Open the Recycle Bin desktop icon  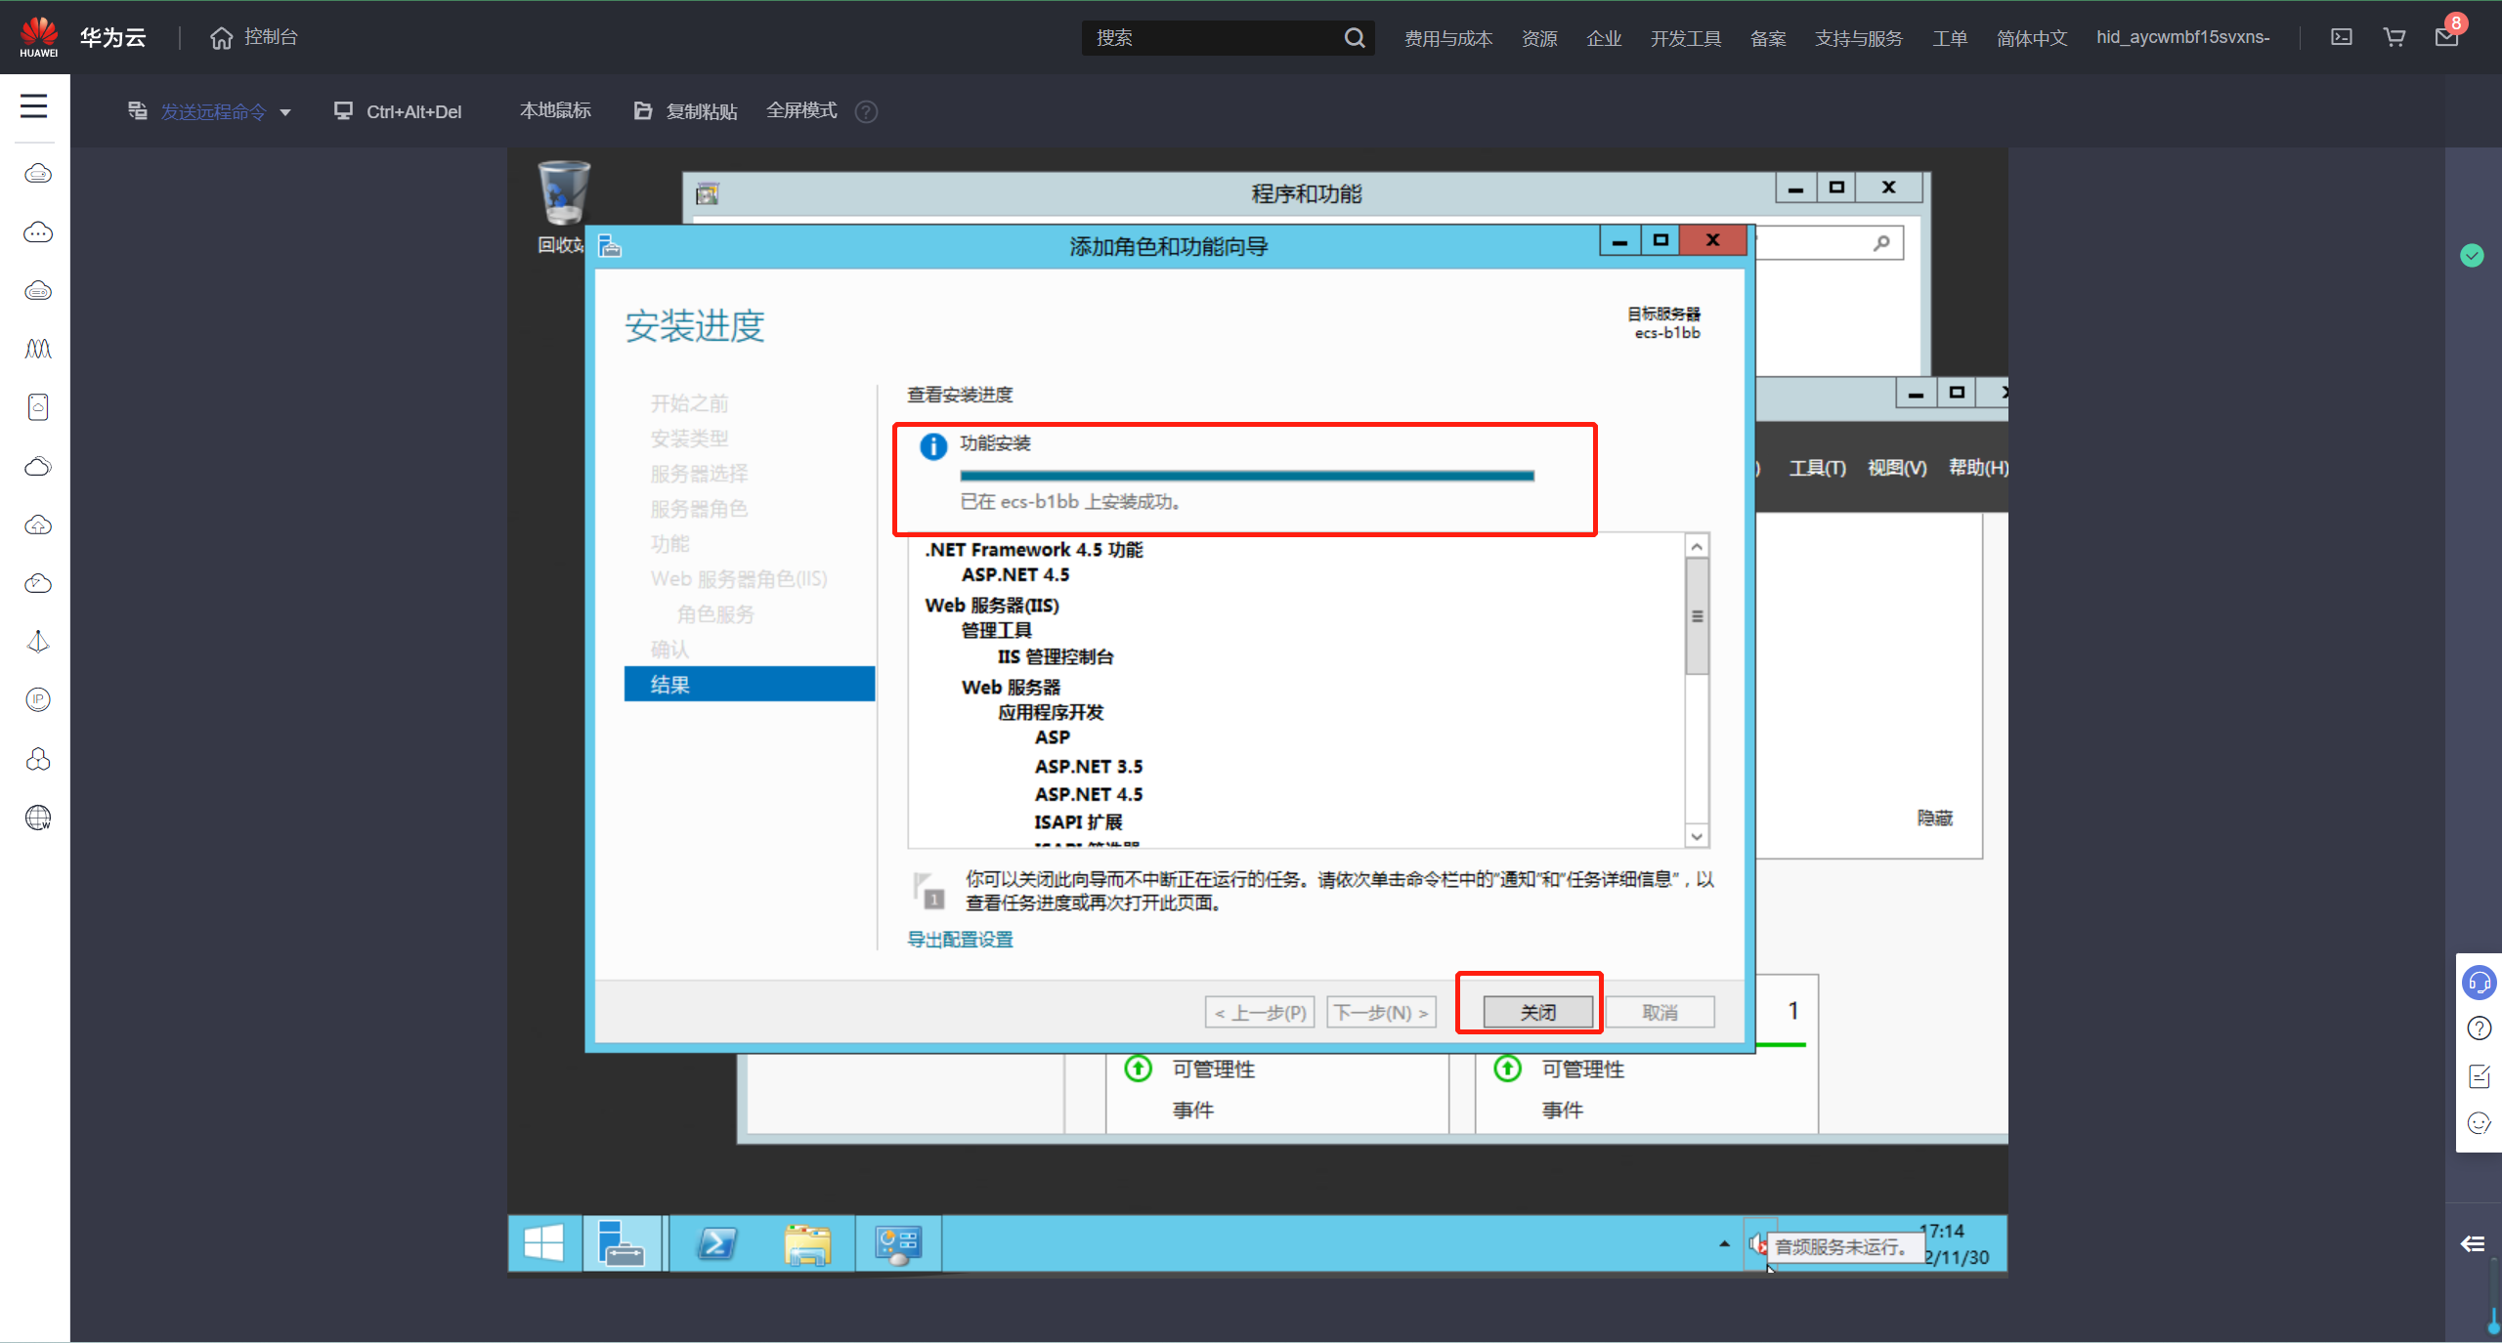[564, 207]
